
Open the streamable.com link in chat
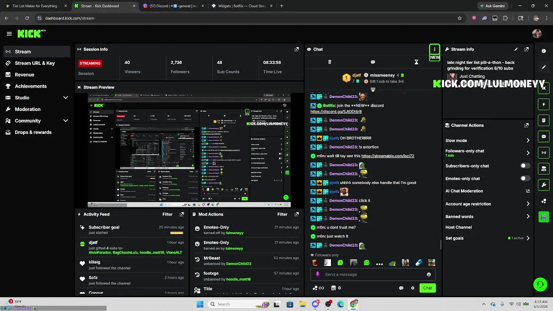coord(388,156)
